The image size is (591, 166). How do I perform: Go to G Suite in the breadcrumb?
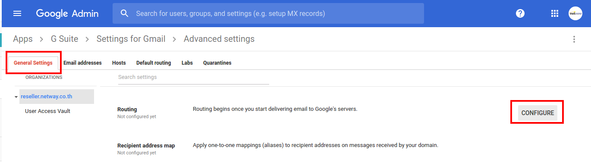coord(65,39)
